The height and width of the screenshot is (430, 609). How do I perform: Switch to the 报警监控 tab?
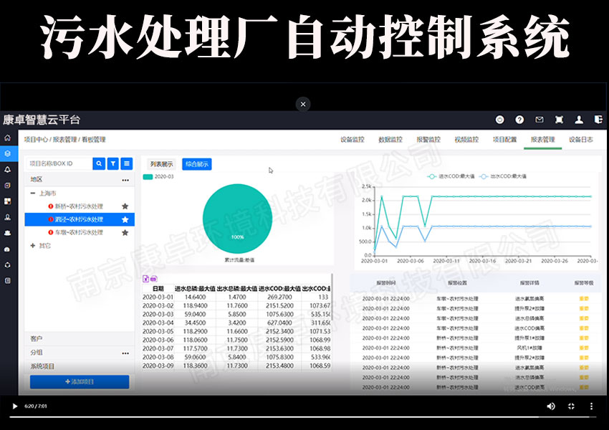(428, 140)
